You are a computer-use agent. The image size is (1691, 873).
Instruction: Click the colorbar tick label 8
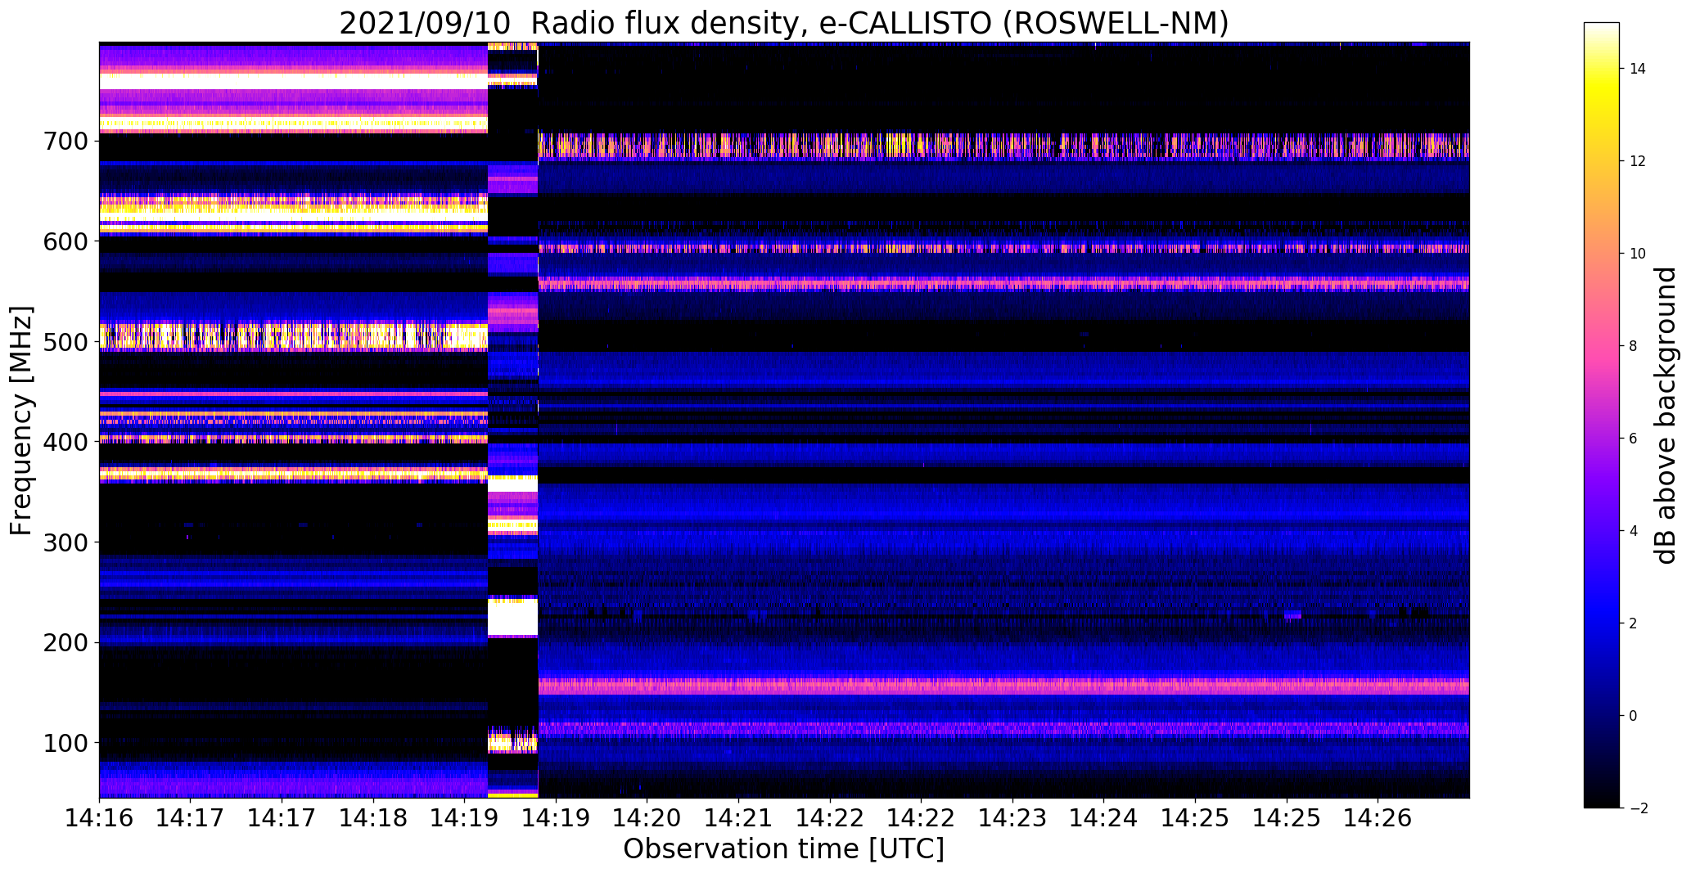click(x=1634, y=346)
